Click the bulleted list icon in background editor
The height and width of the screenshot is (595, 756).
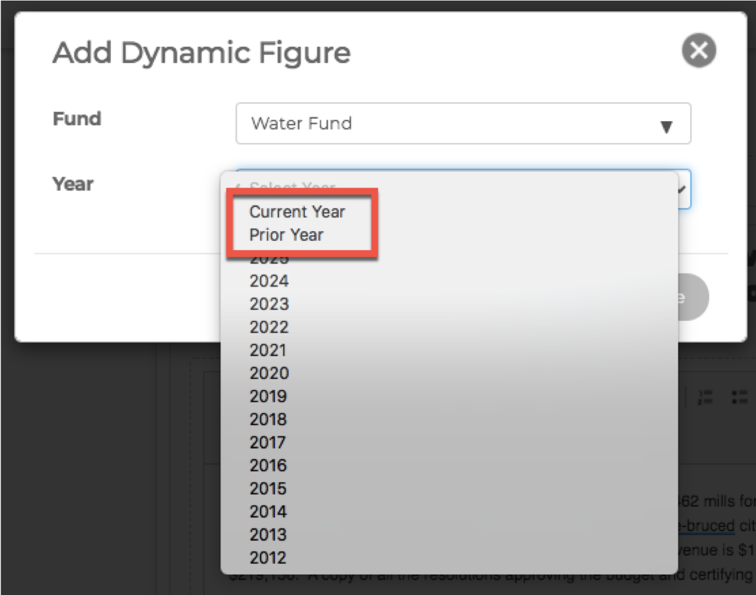(739, 398)
